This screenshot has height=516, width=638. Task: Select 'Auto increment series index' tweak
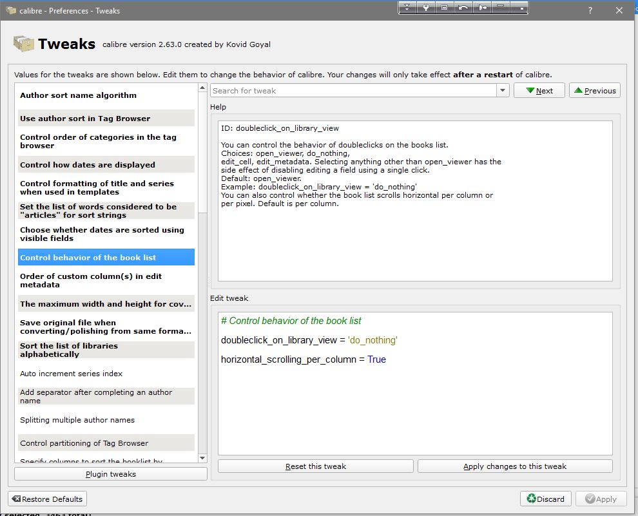coord(71,374)
